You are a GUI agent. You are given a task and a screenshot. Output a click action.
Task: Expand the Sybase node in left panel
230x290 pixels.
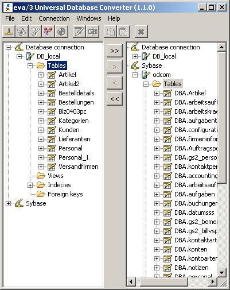8,203
